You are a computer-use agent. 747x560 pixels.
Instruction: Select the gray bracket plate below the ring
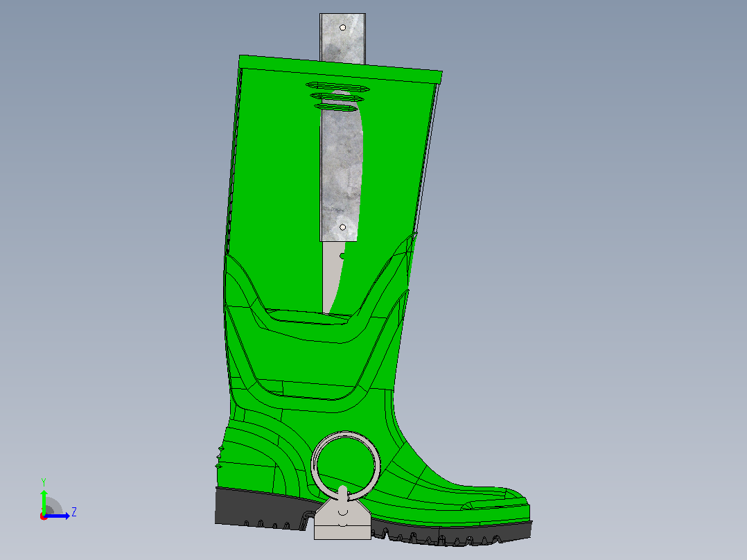coord(342,520)
